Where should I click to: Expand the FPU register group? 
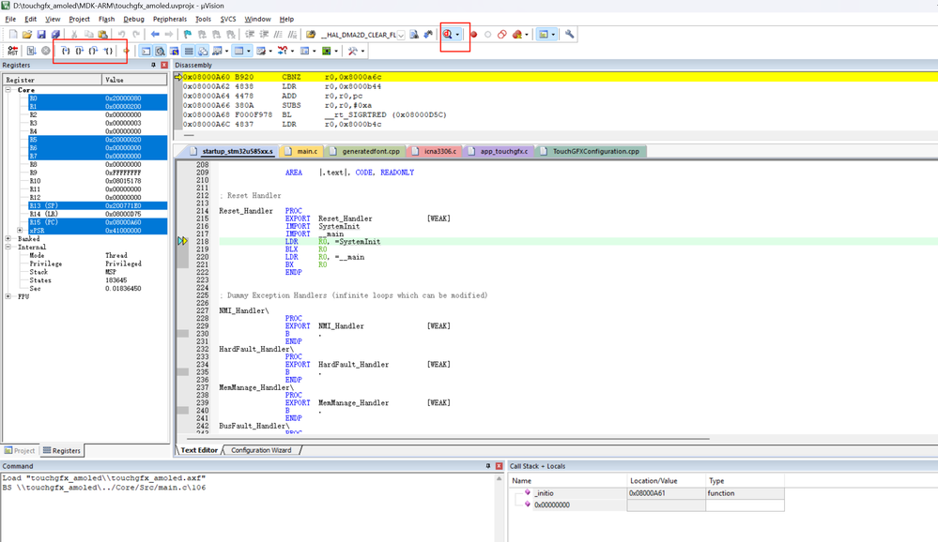tap(8, 296)
